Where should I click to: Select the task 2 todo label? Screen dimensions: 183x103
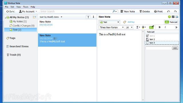[152, 39]
